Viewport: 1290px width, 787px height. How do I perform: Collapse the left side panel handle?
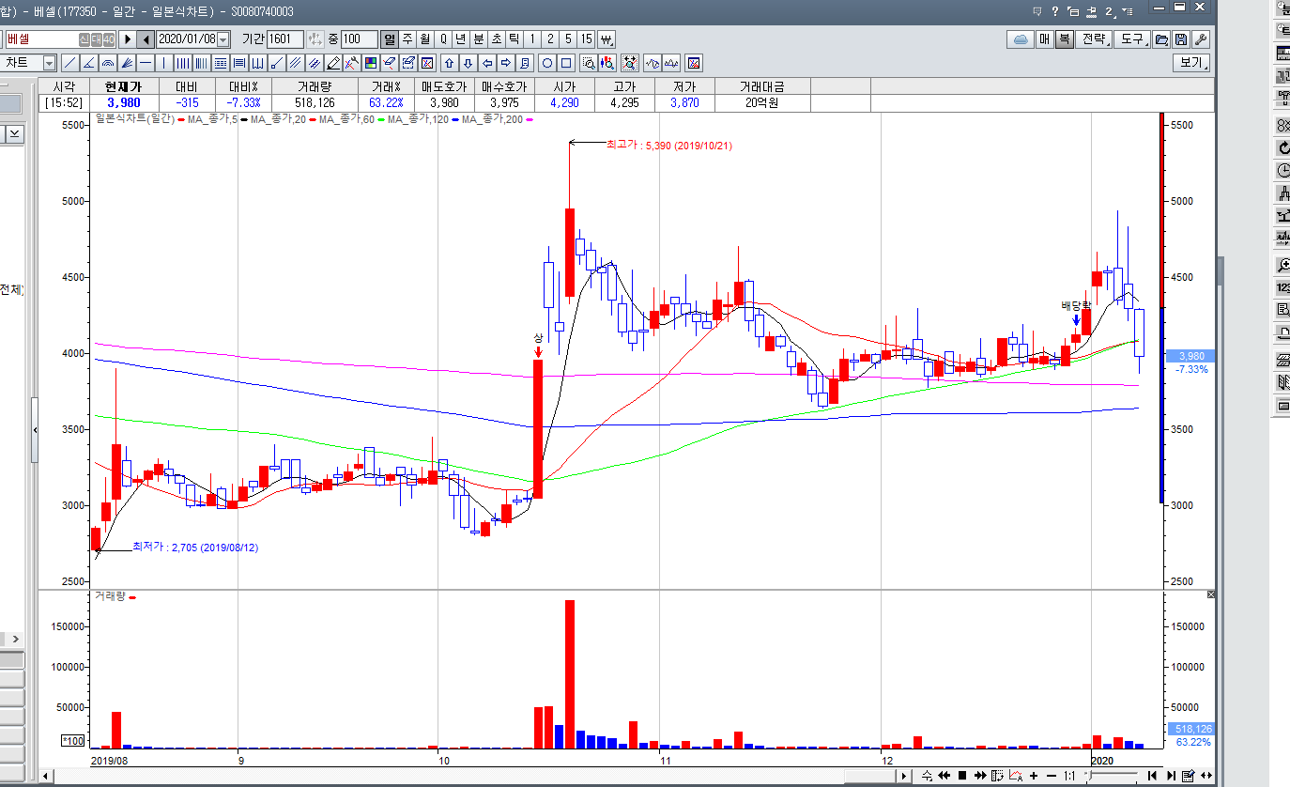tap(36, 430)
